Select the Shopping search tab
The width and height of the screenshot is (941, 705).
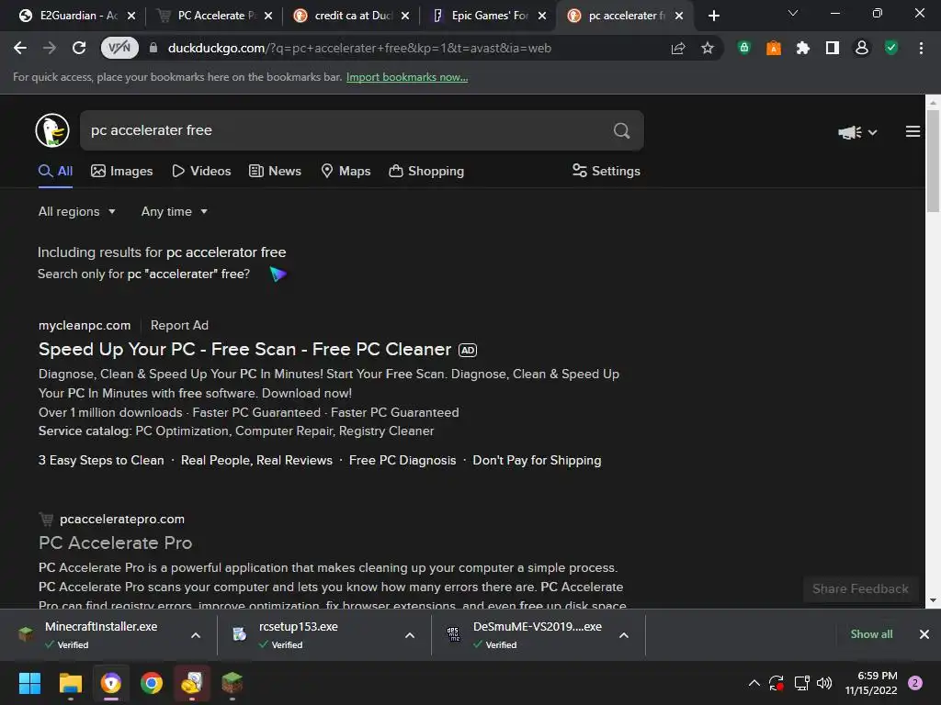click(x=426, y=171)
